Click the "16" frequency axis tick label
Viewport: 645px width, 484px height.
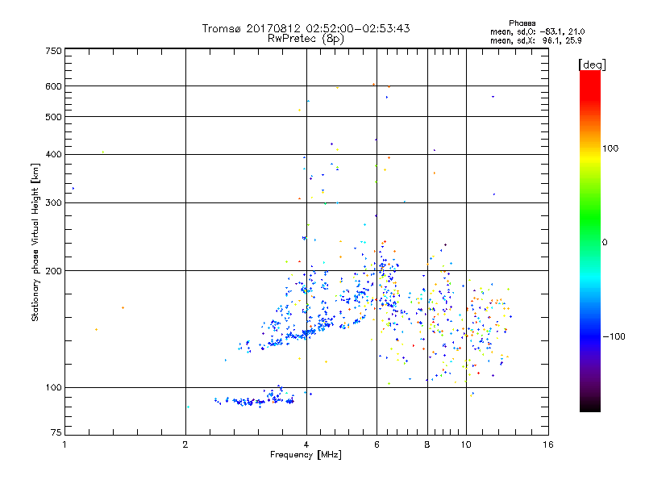[x=548, y=444]
